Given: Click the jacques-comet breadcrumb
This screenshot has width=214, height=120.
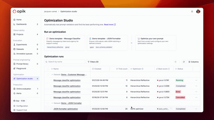Looking at the screenshot, I should tap(51, 11).
